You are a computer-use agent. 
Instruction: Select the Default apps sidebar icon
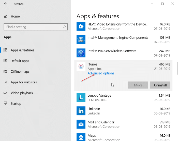pos(5,61)
